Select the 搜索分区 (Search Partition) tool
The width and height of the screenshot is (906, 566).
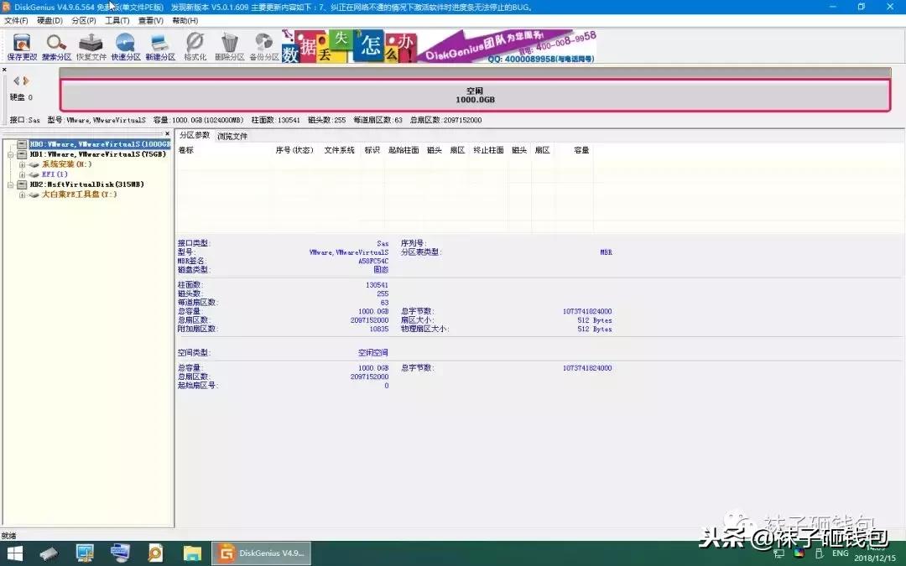pyautogui.click(x=55, y=46)
